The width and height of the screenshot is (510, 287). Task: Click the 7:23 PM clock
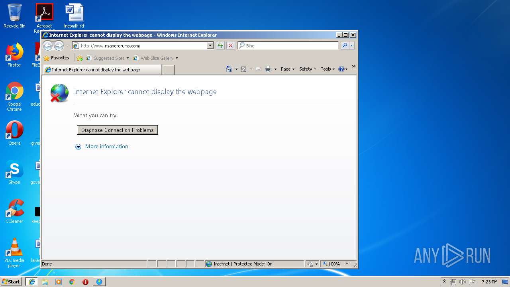point(489,282)
